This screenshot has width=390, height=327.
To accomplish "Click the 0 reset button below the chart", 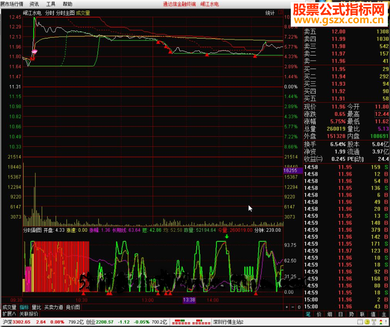I will click(299, 307).
